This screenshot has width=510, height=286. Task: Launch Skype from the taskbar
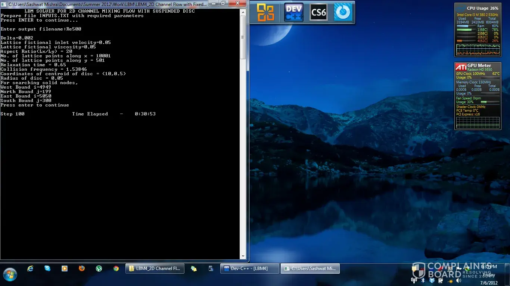pyautogui.click(x=47, y=268)
